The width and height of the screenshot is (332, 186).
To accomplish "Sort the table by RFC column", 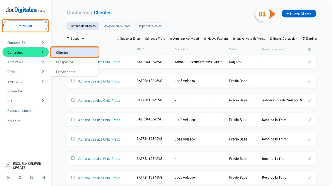I will pyautogui.click(x=140, y=50).
